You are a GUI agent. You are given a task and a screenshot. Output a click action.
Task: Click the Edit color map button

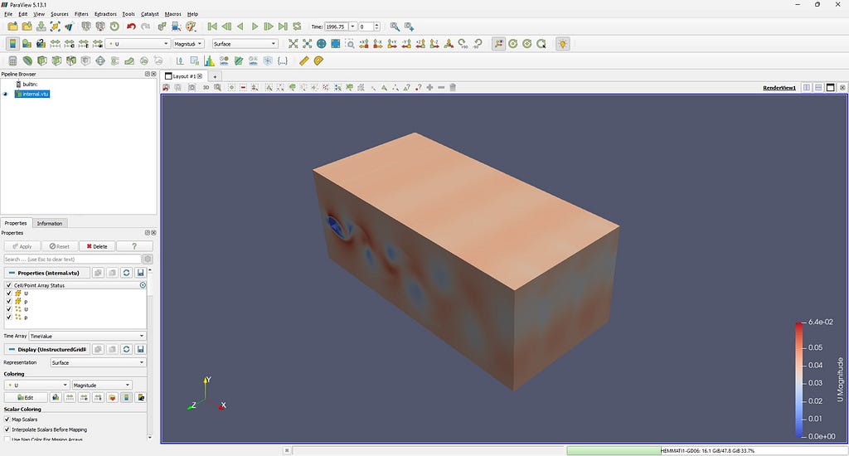(26, 397)
